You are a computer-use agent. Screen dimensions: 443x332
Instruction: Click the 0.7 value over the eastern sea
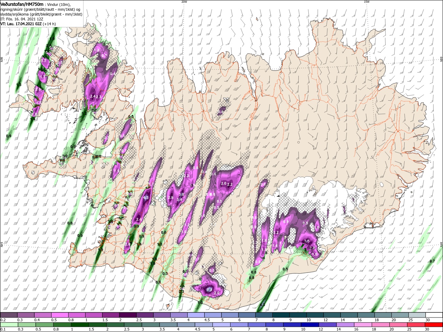pyautogui.click(x=432, y=261)
